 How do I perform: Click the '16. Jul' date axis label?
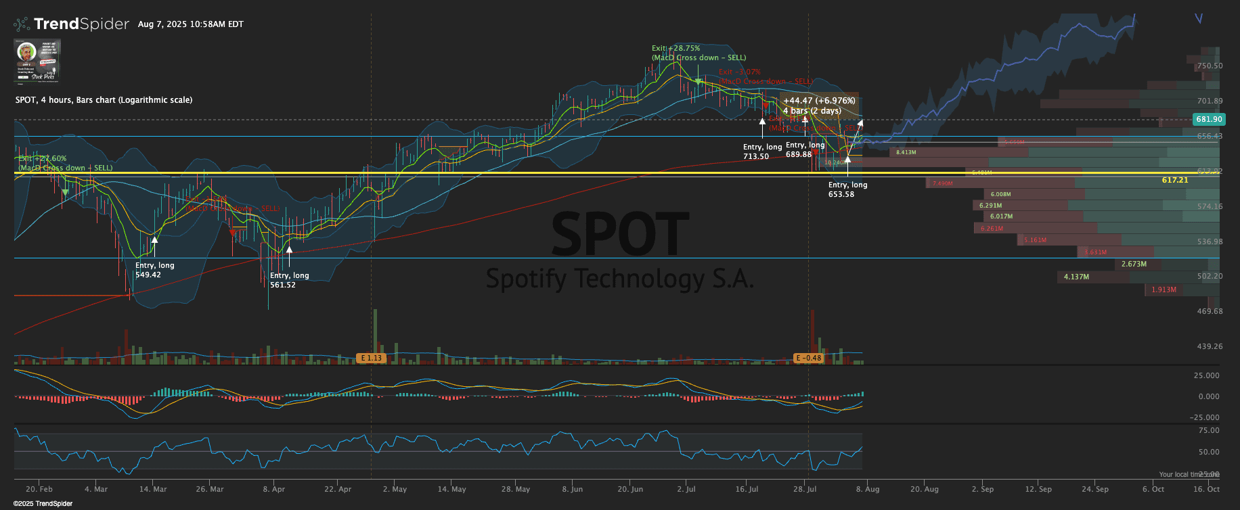point(747,489)
